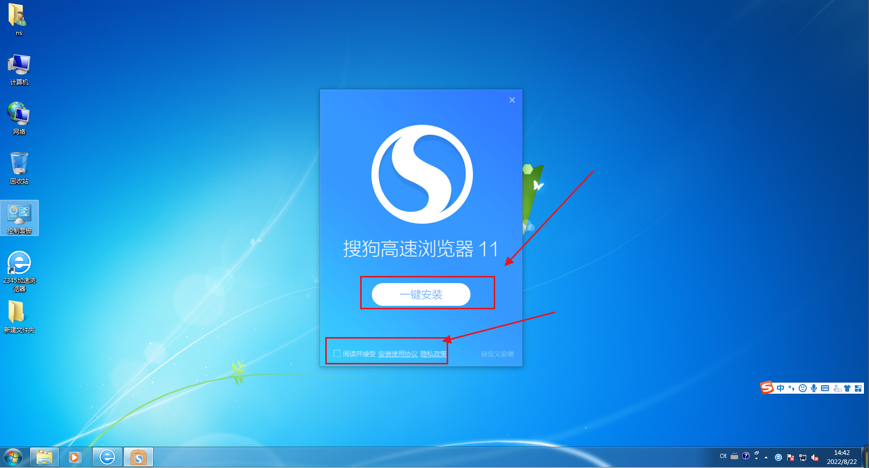Select the 控制面板 Control Panel icon
Viewport: 869px width, 468px height.
click(19, 218)
